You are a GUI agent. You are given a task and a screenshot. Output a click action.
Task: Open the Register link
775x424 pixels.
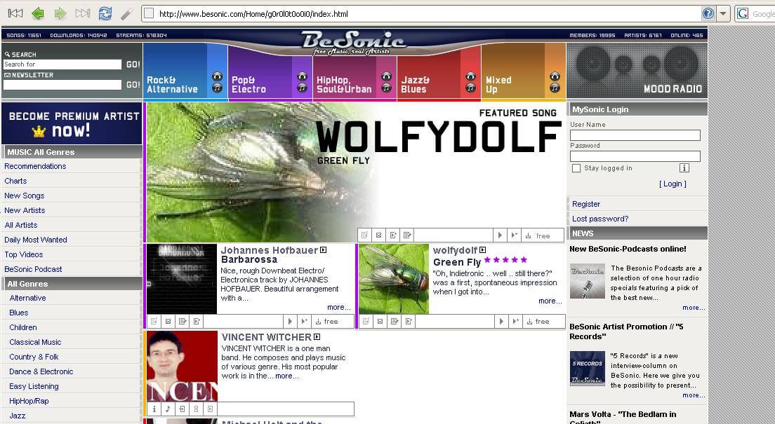point(586,204)
